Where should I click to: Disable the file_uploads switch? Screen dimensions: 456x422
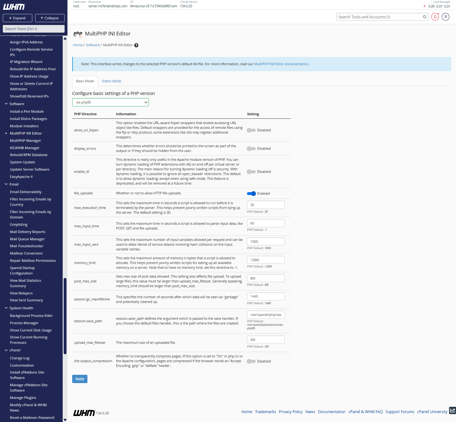coord(251,193)
